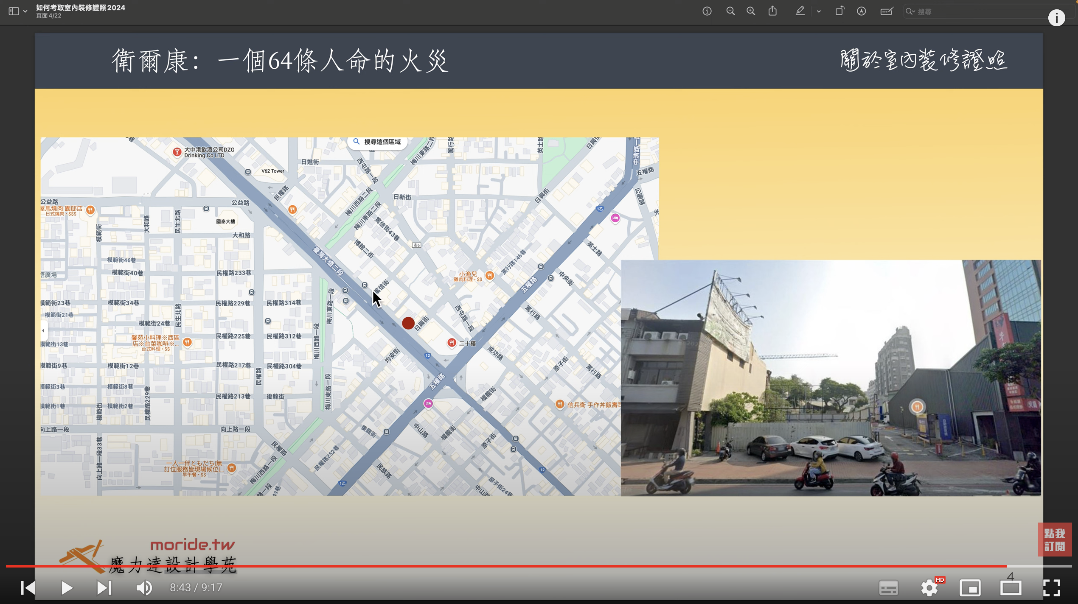Play the video
Screen dimensions: 1078x604
click(67, 587)
